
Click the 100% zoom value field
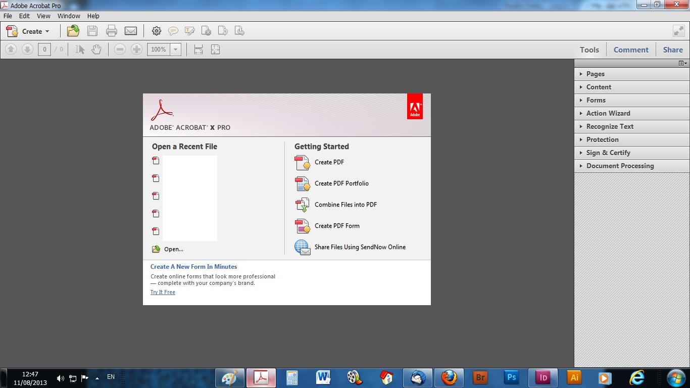tap(159, 50)
